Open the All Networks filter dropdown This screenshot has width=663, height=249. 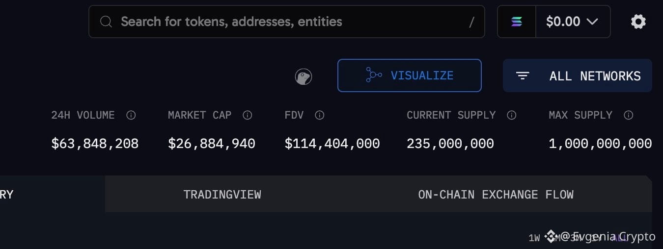578,75
